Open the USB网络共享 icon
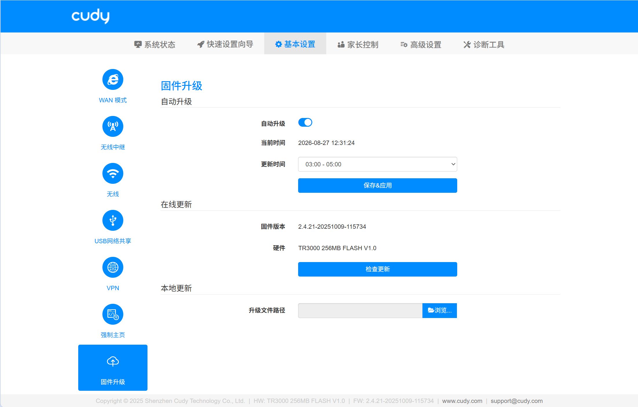This screenshot has height=407, width=638. pyautogui.click(x=113, y=220)
